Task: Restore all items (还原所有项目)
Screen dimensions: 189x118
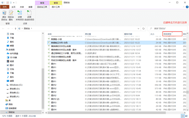Action: (20, 15)
